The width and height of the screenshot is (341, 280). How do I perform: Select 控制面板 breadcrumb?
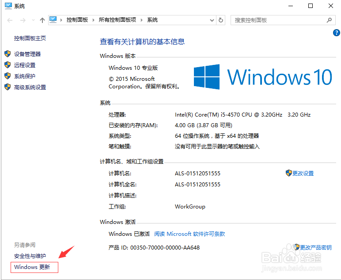(x=77, y=20)
